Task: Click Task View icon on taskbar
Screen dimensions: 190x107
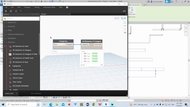Action: pos(45,104)
